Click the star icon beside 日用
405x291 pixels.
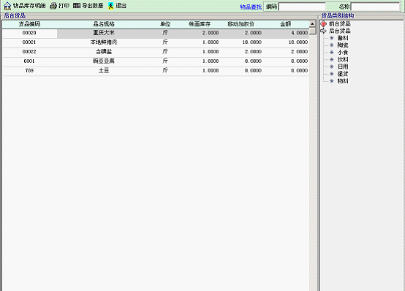[332, 67]
